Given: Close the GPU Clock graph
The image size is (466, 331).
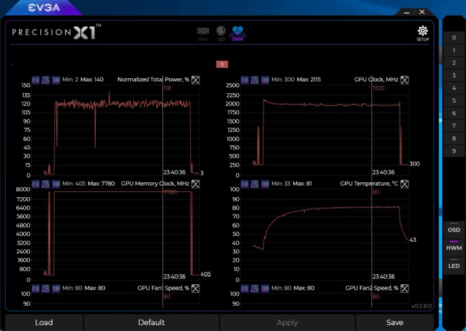Looking at the screenshot, I should (405, 80).
